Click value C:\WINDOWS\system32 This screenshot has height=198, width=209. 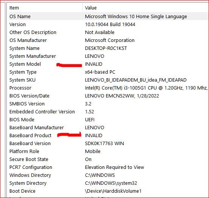click(x=111, y=183)
